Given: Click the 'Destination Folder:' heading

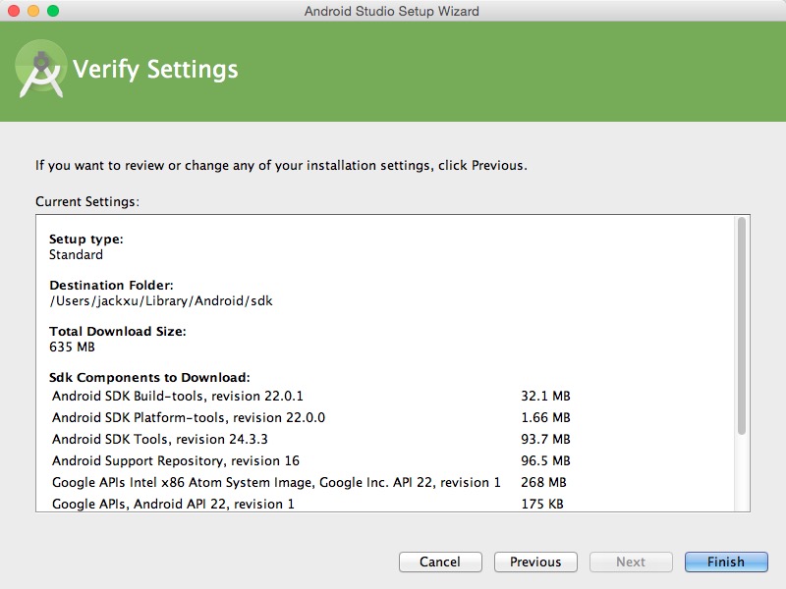Looking at the screenshot, I should tap(111, 286).
